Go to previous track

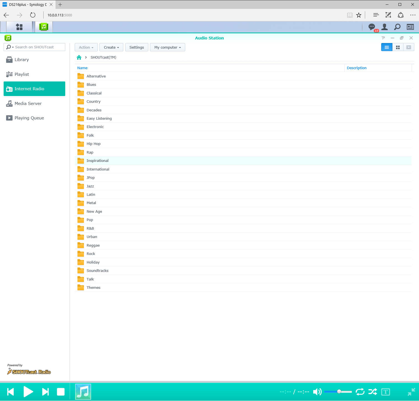coord(11,392)
